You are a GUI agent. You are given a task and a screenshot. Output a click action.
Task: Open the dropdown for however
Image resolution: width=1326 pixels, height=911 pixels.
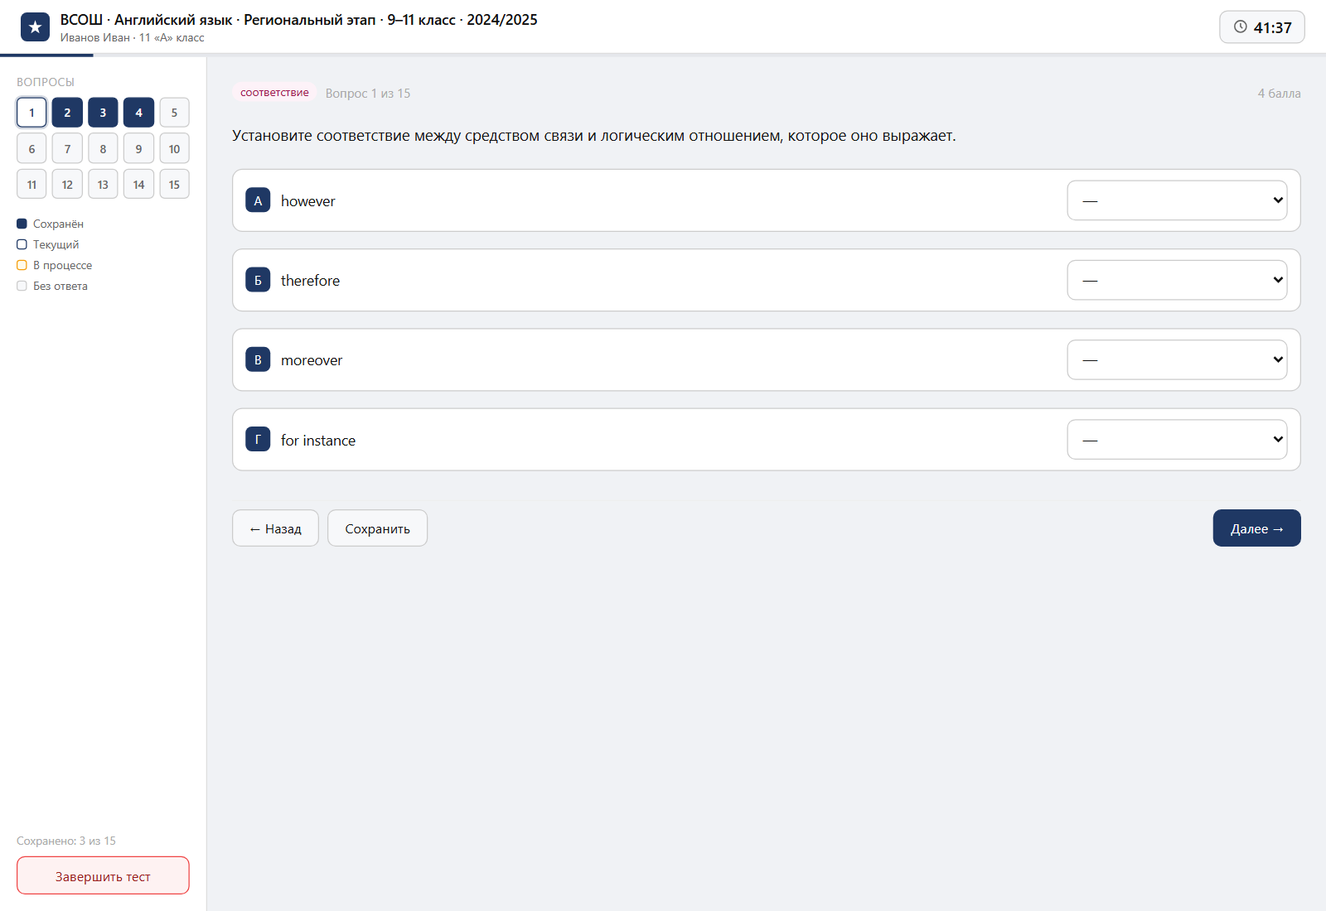coord(1177,200)
